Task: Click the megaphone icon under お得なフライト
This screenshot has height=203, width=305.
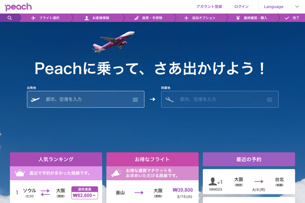Action: [x=116, y=173]
